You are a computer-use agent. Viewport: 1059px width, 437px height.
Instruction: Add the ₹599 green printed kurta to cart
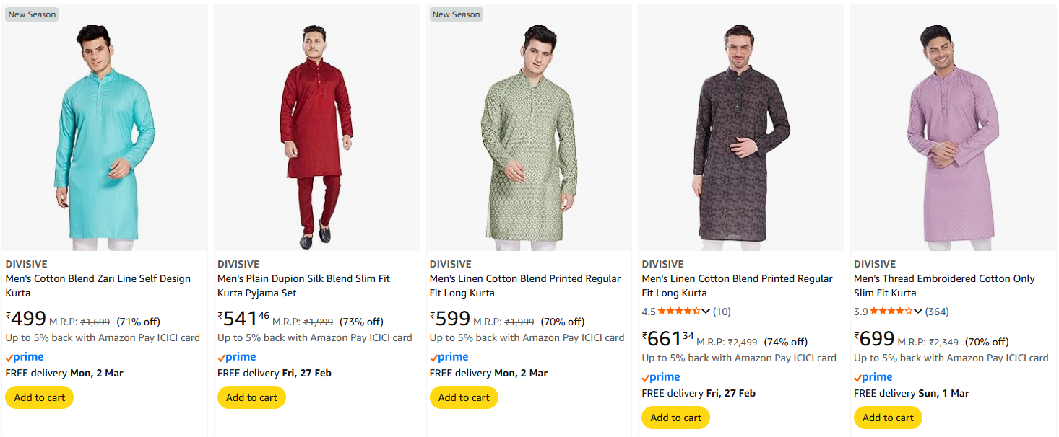[464, 397]
